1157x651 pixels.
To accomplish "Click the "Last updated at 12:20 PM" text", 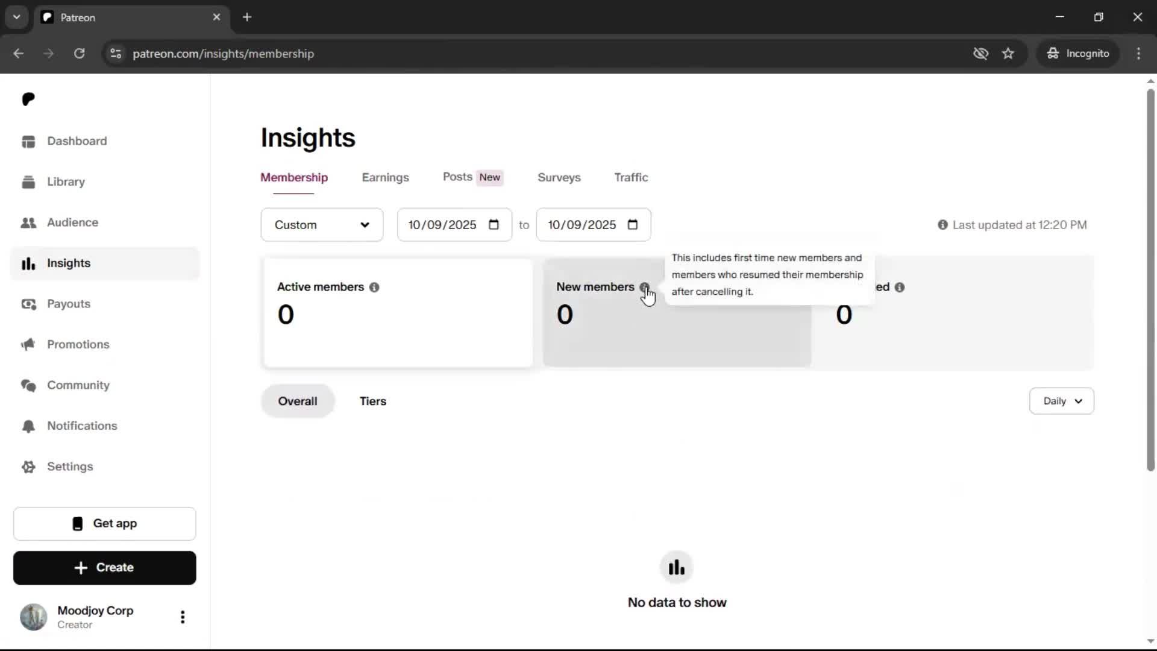I will (x=1020, y=225).
